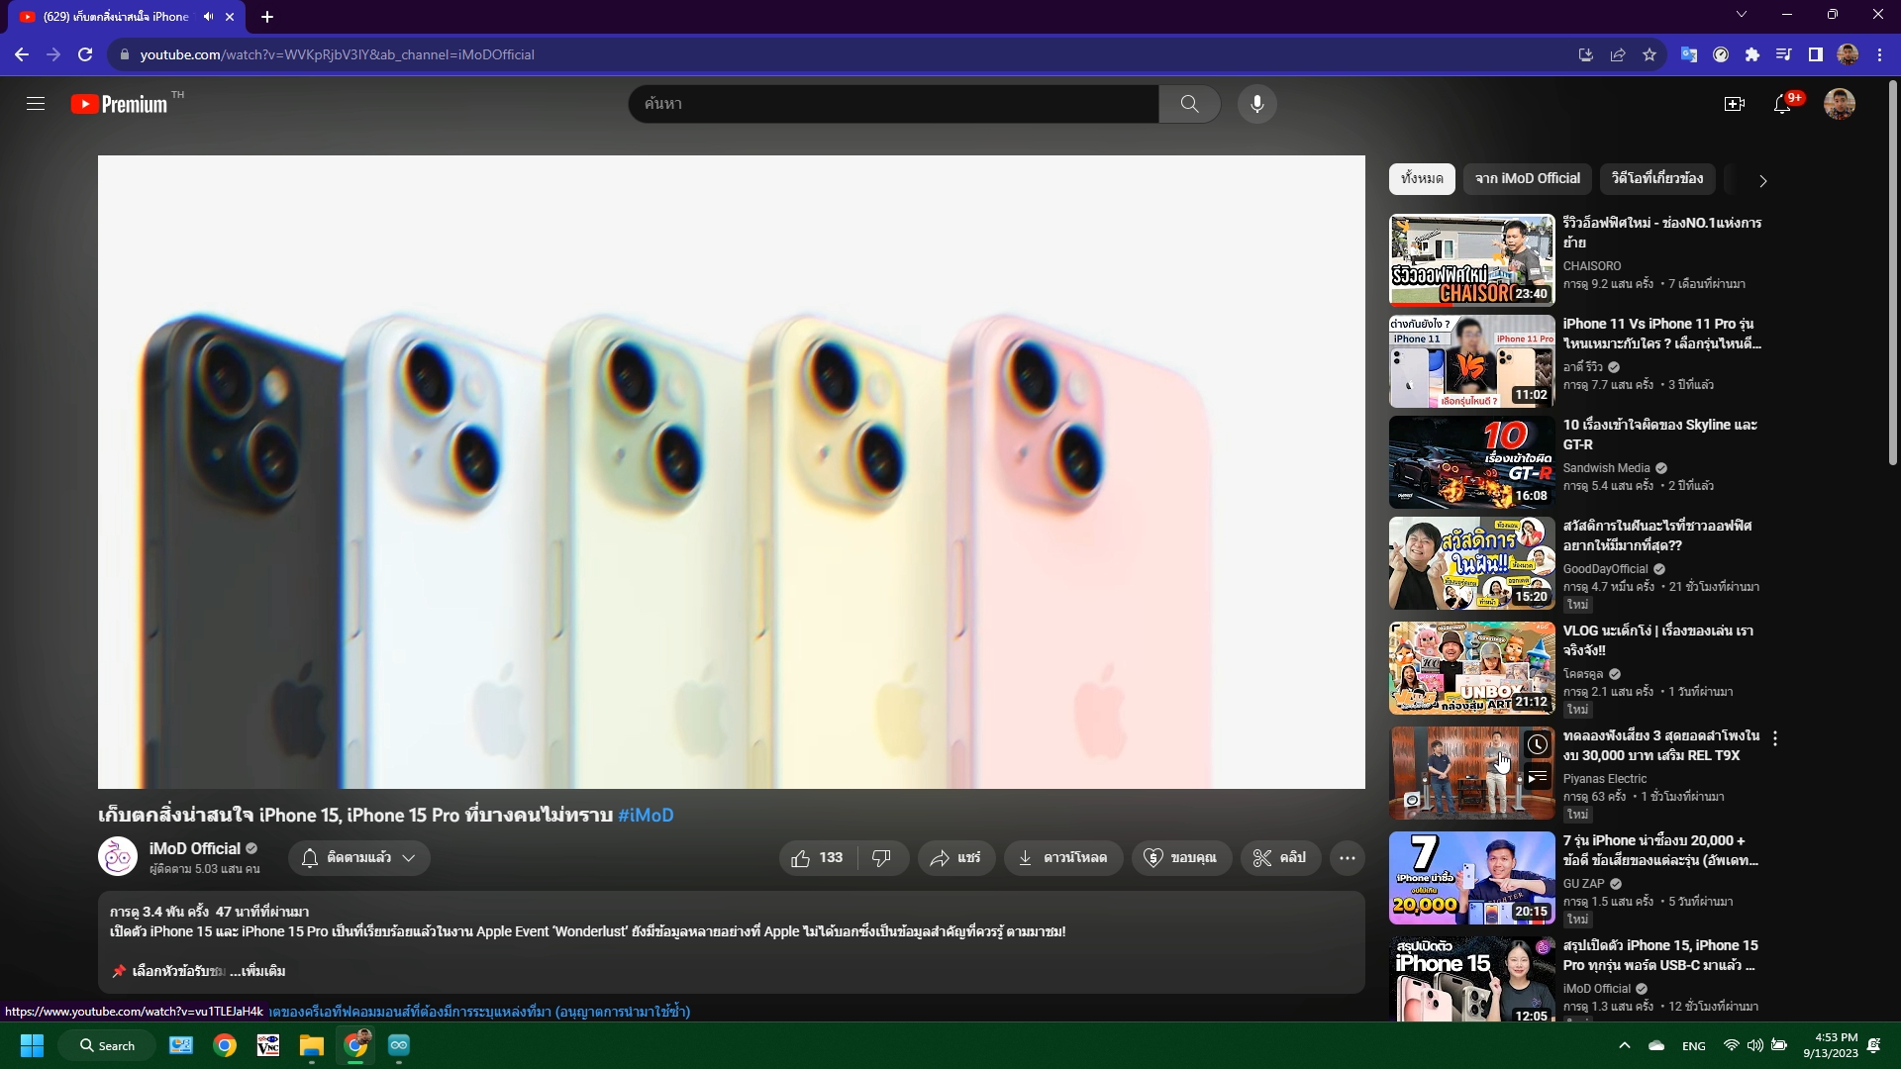Viewport: 1901px width, 1069px height.
Task: Open Windows Start menu
Action: 32,1045
